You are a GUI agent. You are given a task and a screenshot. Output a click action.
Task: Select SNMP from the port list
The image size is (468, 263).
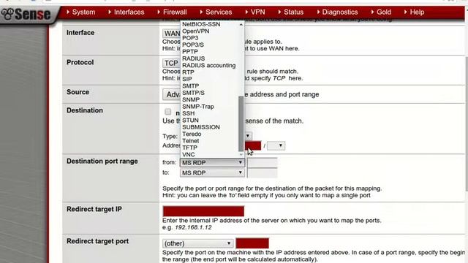191,99
